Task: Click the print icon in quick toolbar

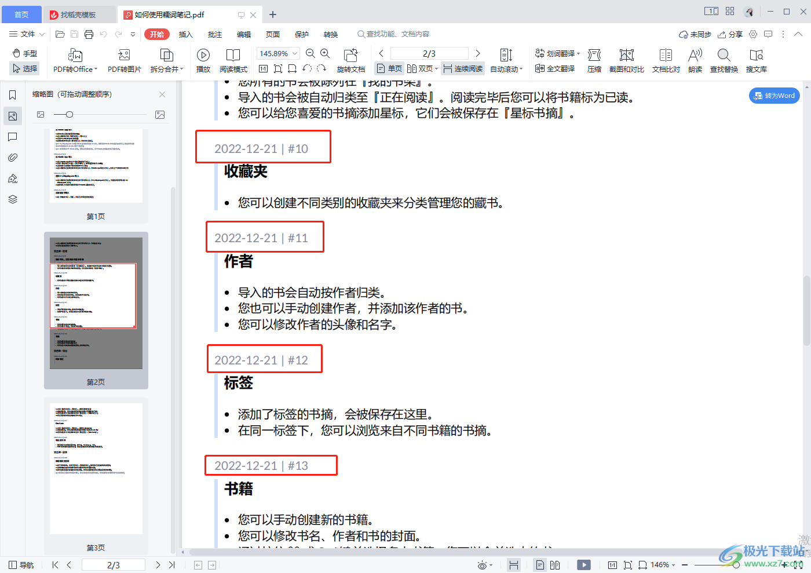Action: click(x=89, y=34)
